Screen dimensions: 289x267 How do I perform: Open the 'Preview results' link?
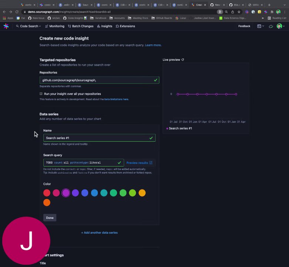(x=139, y=163)
